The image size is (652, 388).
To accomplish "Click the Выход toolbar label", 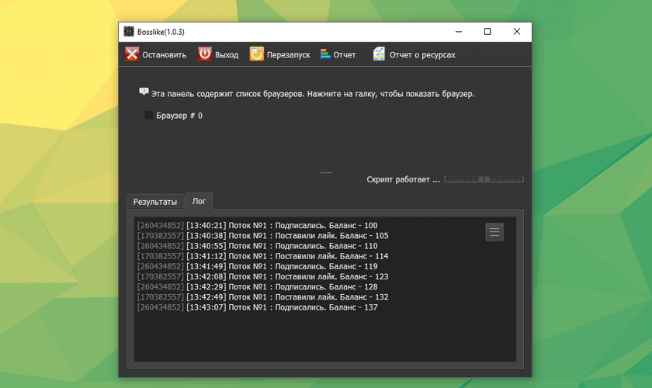I will pos(227,55).
